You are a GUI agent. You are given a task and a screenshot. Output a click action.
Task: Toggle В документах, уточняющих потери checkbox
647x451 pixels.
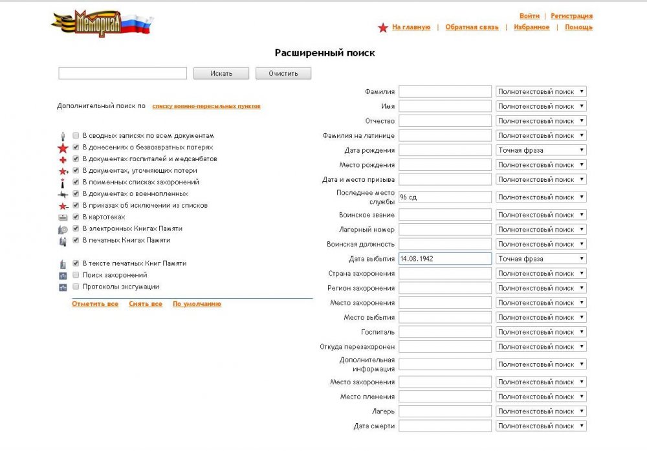click(x=76, y=170)
